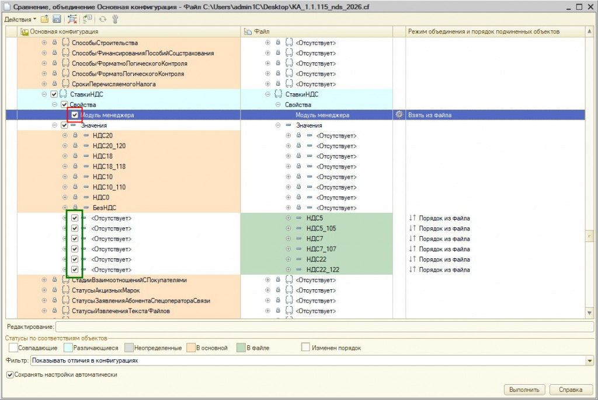Click the lock icon next to НДС20

(x=75, y=136)
